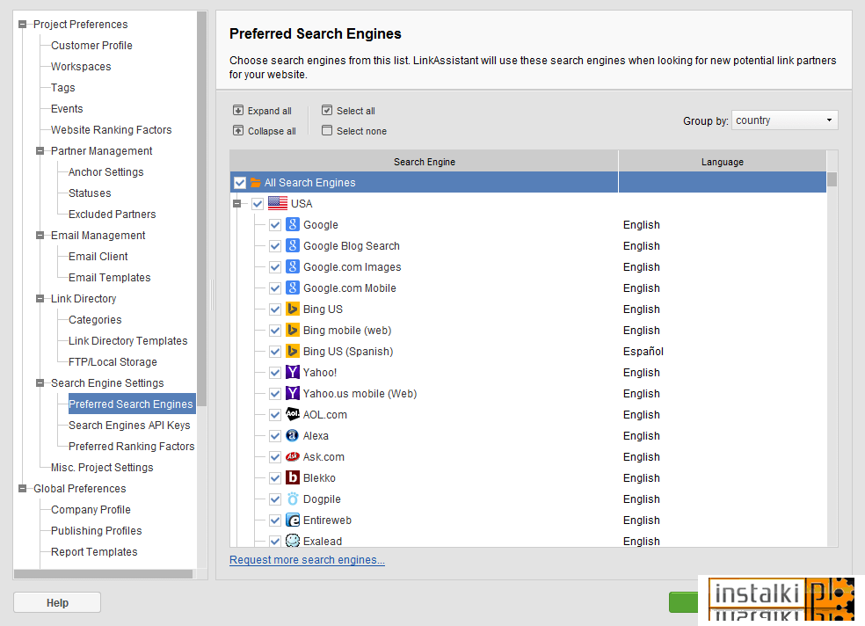Click the preferences tree horizontal scrollbar
This screenshot has width=865, height=626.
pyautogui.click(x=103, y=574)
